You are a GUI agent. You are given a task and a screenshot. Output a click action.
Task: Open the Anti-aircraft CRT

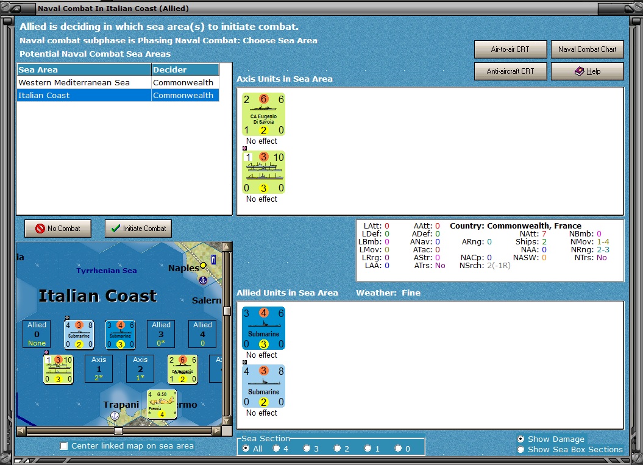tap(511, 71)
